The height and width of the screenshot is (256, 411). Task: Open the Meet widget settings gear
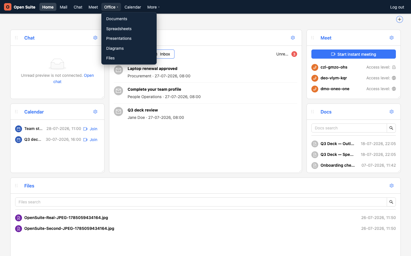[392, 38]
